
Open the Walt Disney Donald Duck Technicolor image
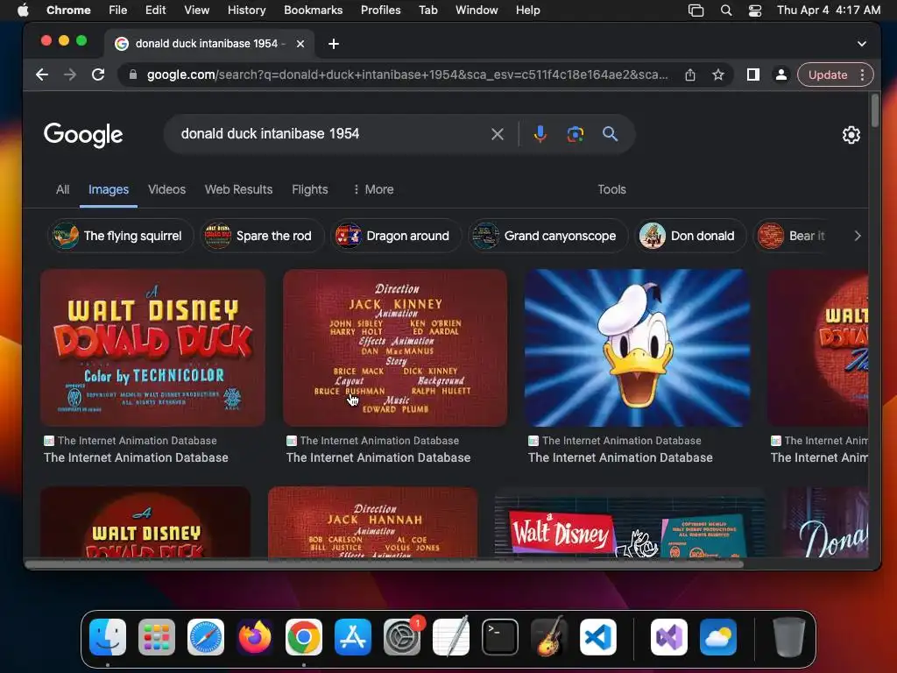pos(152,348)
